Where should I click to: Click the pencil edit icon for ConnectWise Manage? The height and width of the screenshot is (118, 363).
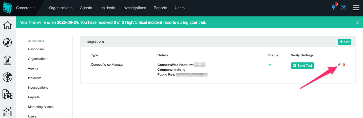coord(339,65)
